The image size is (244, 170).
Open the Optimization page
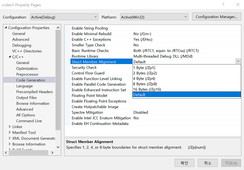[x=27, y=68]
